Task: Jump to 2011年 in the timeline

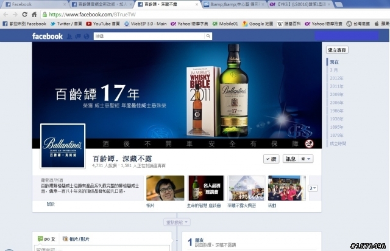Action: 336,86
